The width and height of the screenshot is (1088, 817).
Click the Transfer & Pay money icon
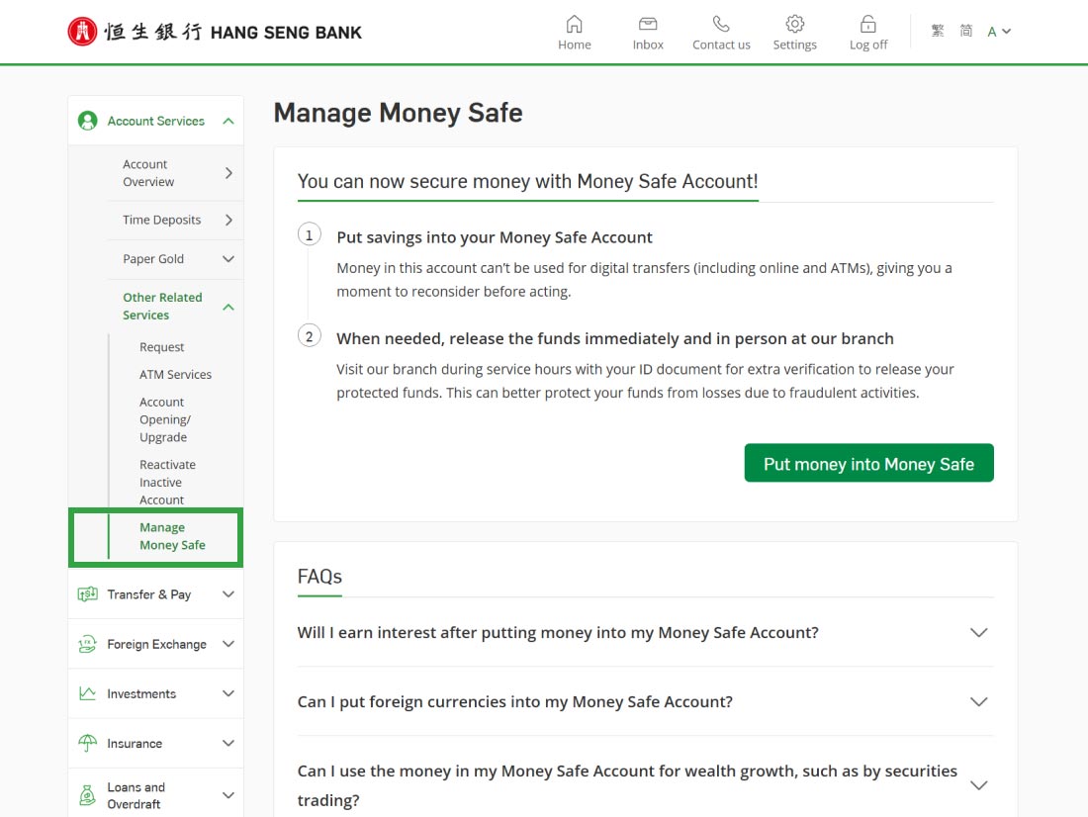coord(88,594)
